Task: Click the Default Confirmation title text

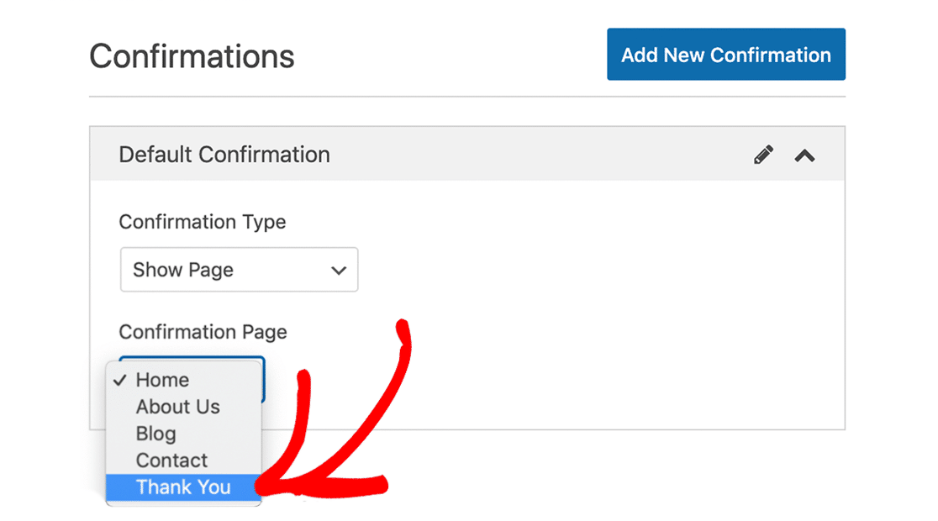Action: pyautogui.click(x=224, y=155)
